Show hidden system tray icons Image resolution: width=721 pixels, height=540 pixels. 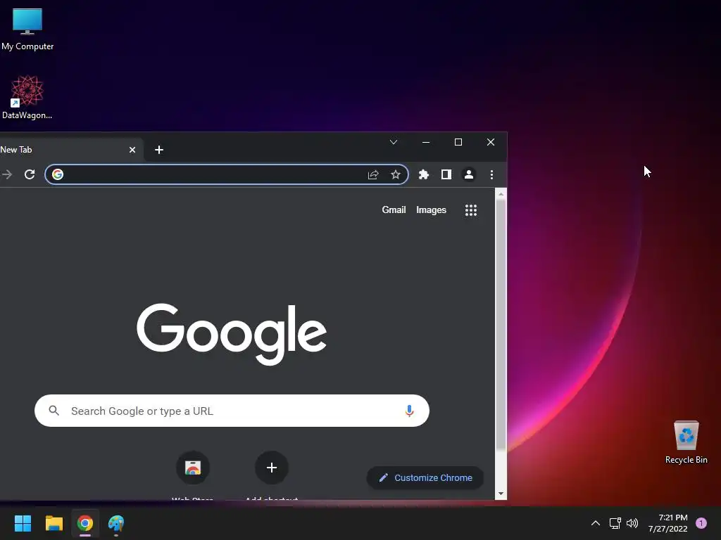(596, 523)
